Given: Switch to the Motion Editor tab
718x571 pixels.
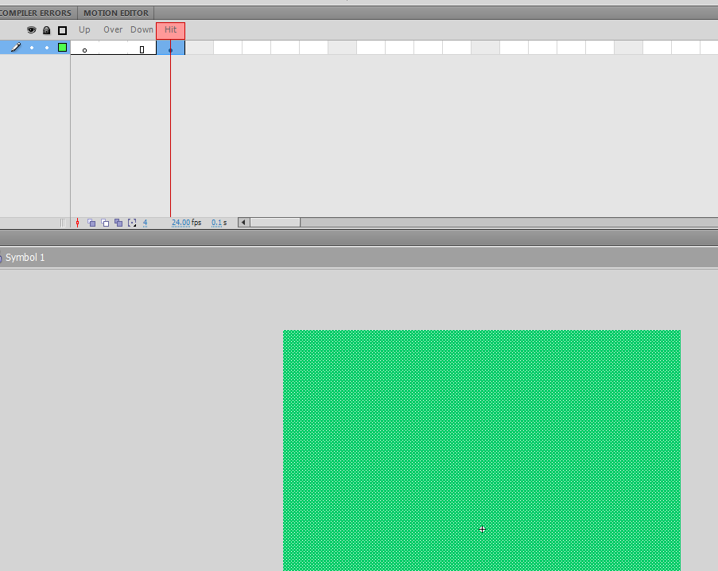Looking at the screenshot, I should click(116, 13).
